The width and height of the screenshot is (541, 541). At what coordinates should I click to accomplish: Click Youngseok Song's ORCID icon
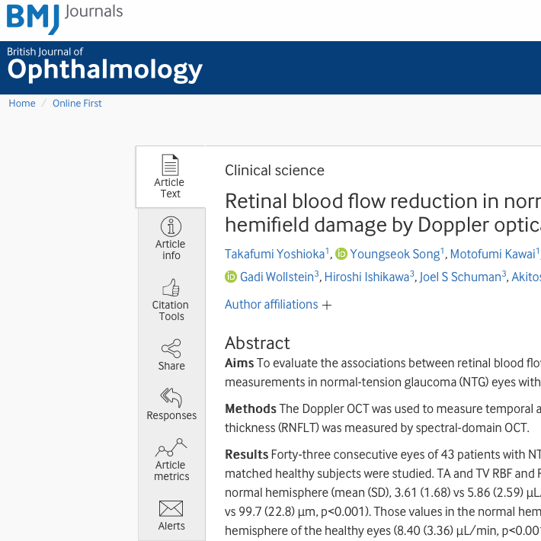click(341, 254)
